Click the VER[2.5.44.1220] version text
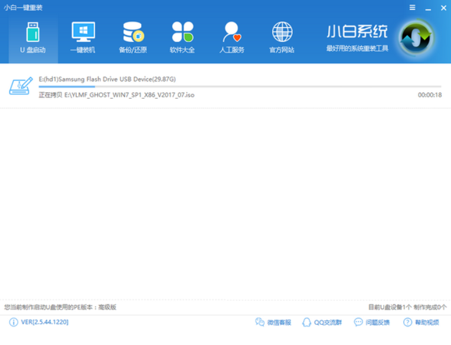 pos(45,322)
